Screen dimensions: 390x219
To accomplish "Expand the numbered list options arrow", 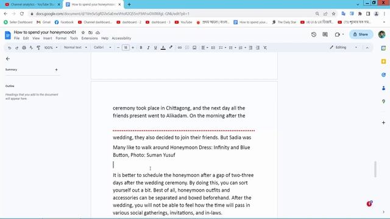I will (x=245, y=47).
